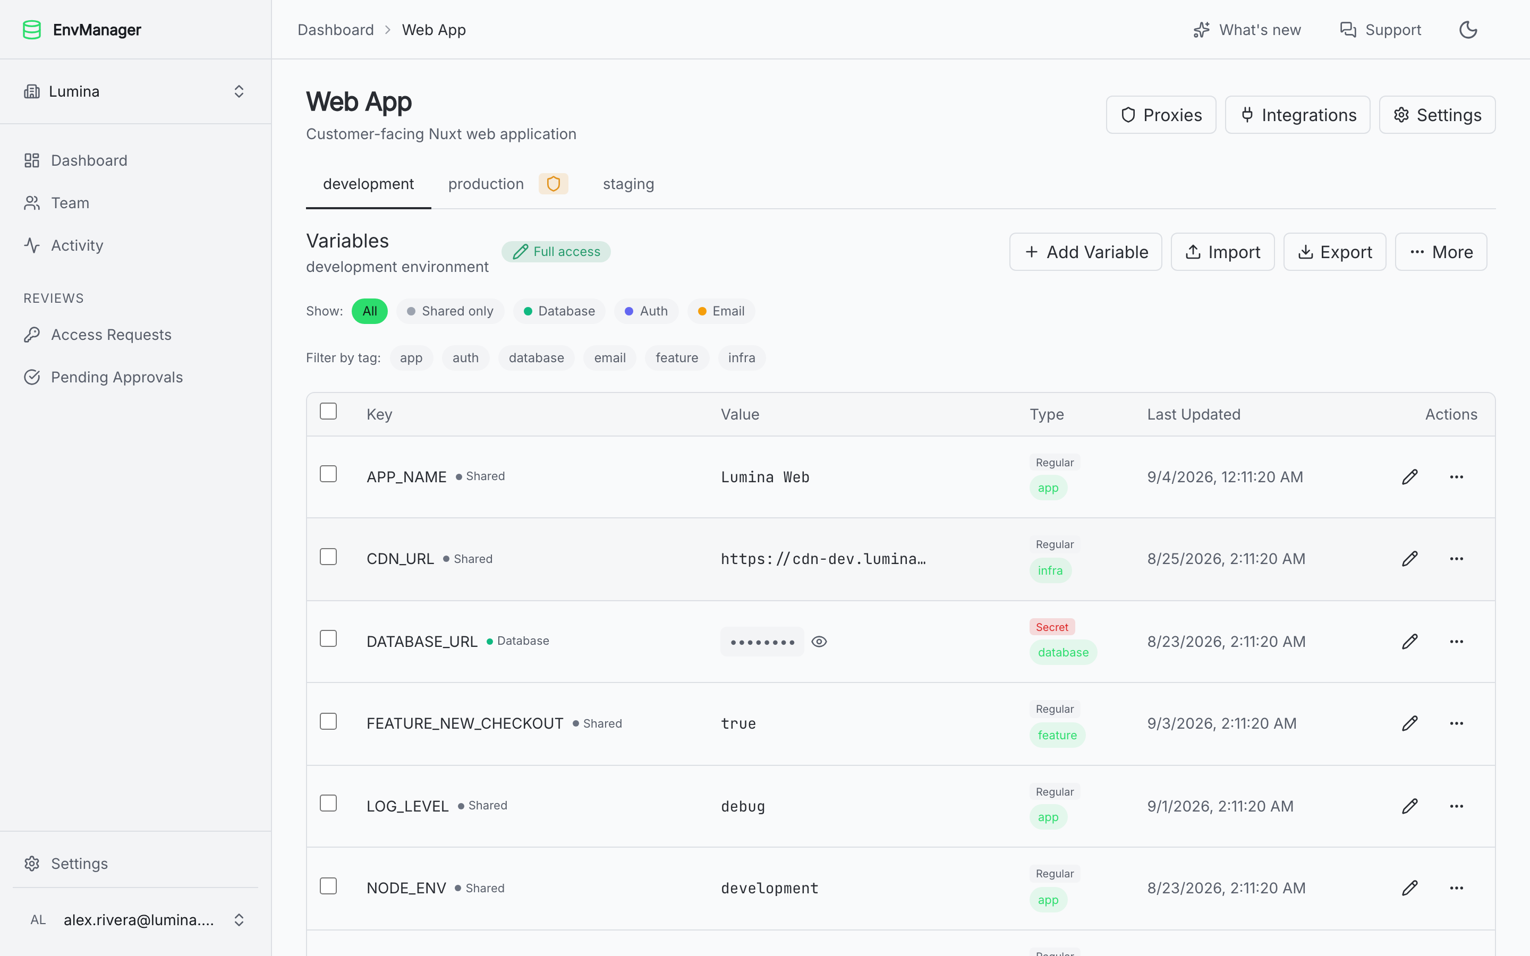Open CDN_URL row actions menu
The width and height of the screenshot is (1530, 956).
tap(1457, 559)
